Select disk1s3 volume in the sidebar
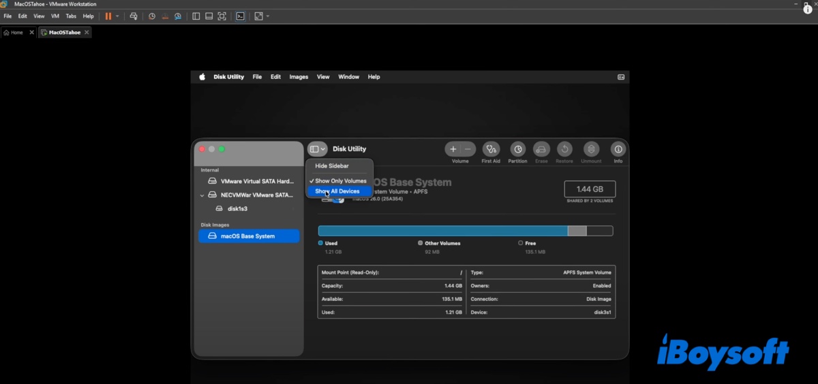The image size is (818, 384). [237, 209]
